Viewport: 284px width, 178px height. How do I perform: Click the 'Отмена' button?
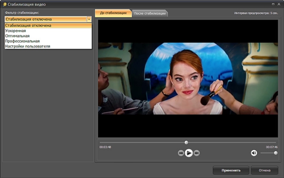click(265, 170)
